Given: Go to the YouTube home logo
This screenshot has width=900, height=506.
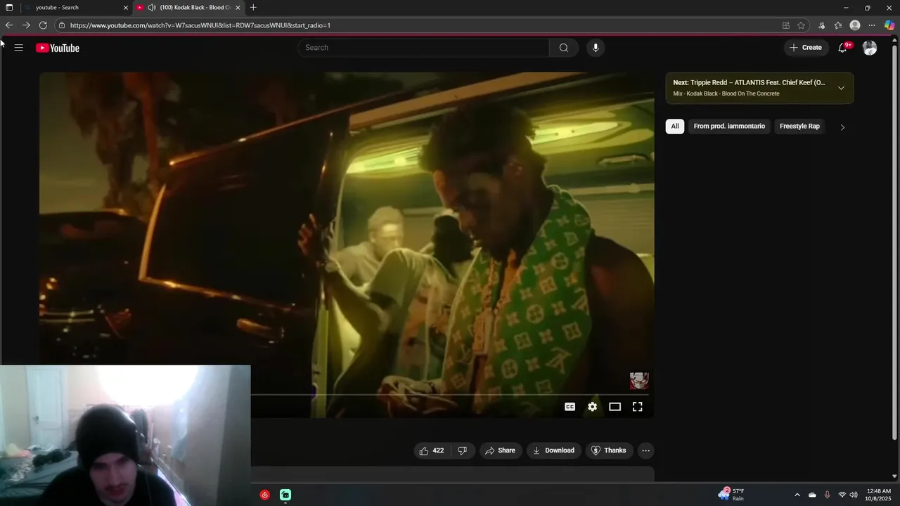Looking at the screenshot, I should click(x=58, y=48).
